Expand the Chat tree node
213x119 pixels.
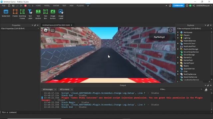[x=178, y=71]
